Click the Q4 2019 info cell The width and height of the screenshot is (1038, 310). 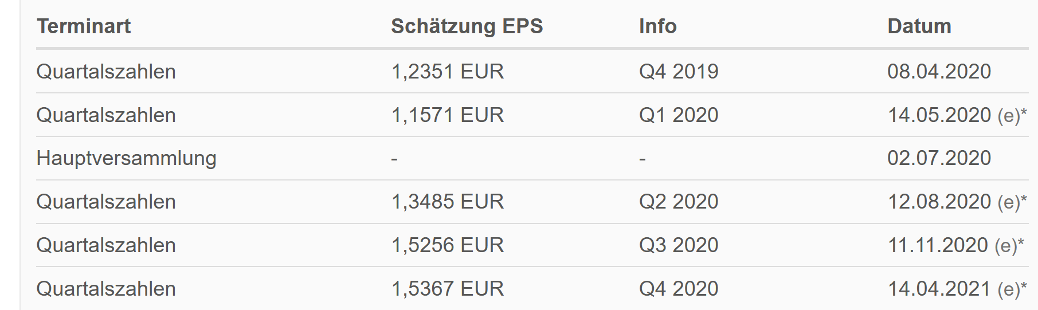pyautogui.click(x=678, y=72)
